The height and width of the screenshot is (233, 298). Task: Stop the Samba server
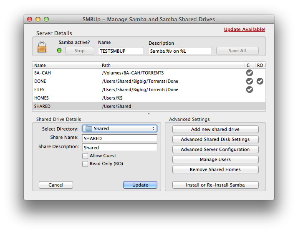coord(80,51)
